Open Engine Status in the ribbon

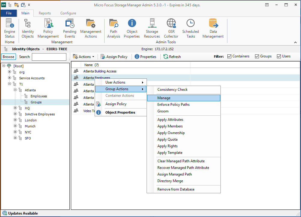(10, 28)
